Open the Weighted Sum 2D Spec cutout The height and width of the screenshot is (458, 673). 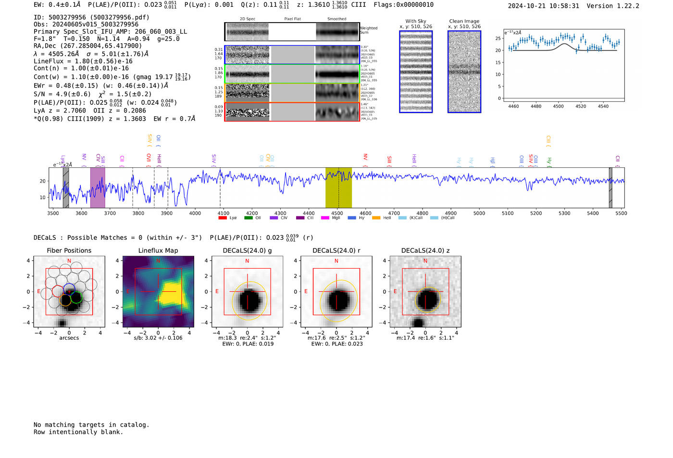tap(247, 32)
